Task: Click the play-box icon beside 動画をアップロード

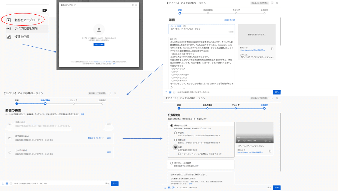Action: [x=9, y=20]
